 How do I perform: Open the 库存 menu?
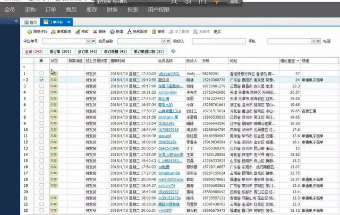(92, 10)
